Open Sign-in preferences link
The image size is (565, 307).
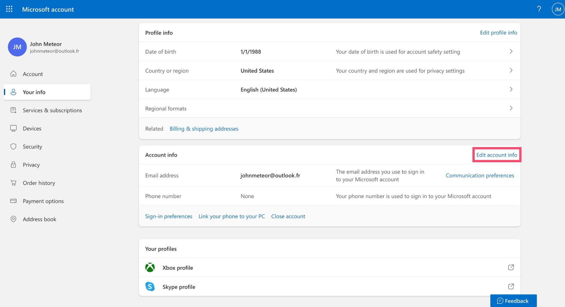(169, 216)
